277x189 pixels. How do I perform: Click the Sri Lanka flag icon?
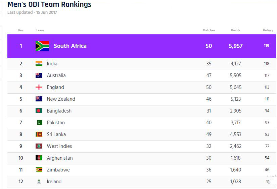click(39, 134)
